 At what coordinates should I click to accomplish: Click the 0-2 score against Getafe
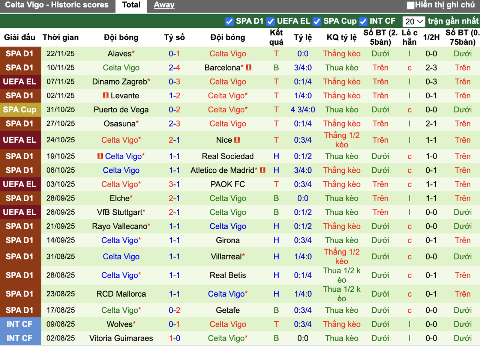tap(174, 310)
